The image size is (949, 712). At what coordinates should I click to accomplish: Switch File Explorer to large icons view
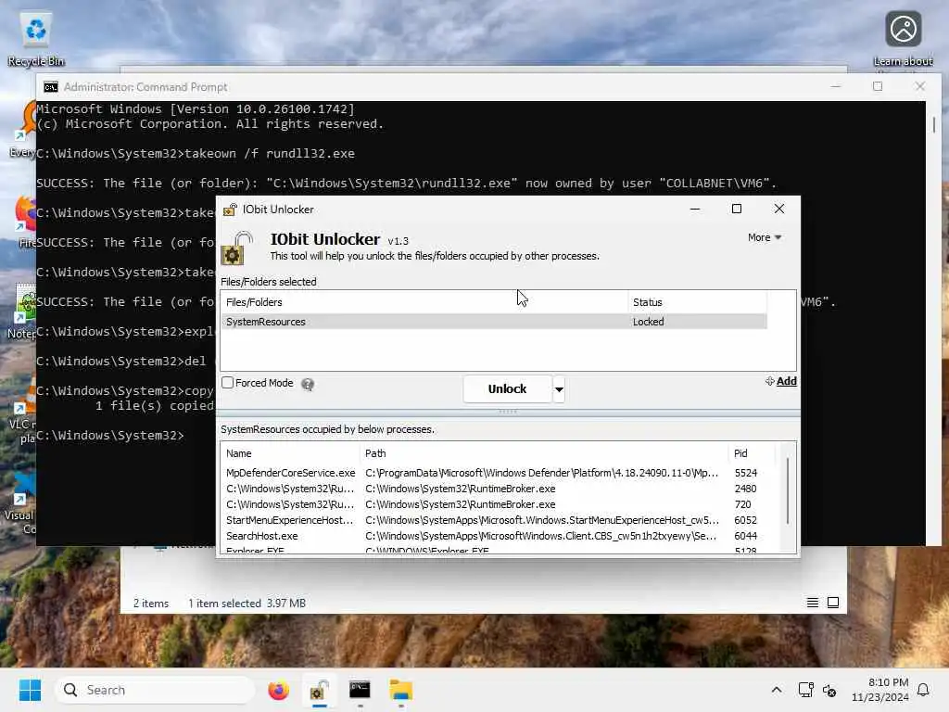tap(833, 603)
